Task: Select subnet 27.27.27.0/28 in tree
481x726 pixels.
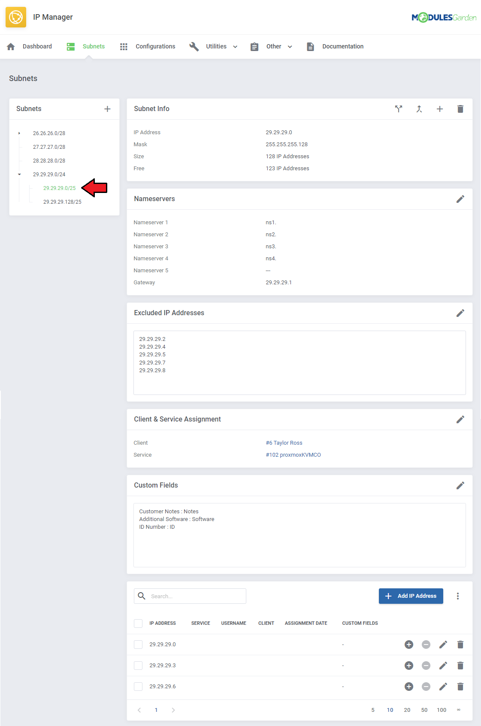Action: point(49,147)
